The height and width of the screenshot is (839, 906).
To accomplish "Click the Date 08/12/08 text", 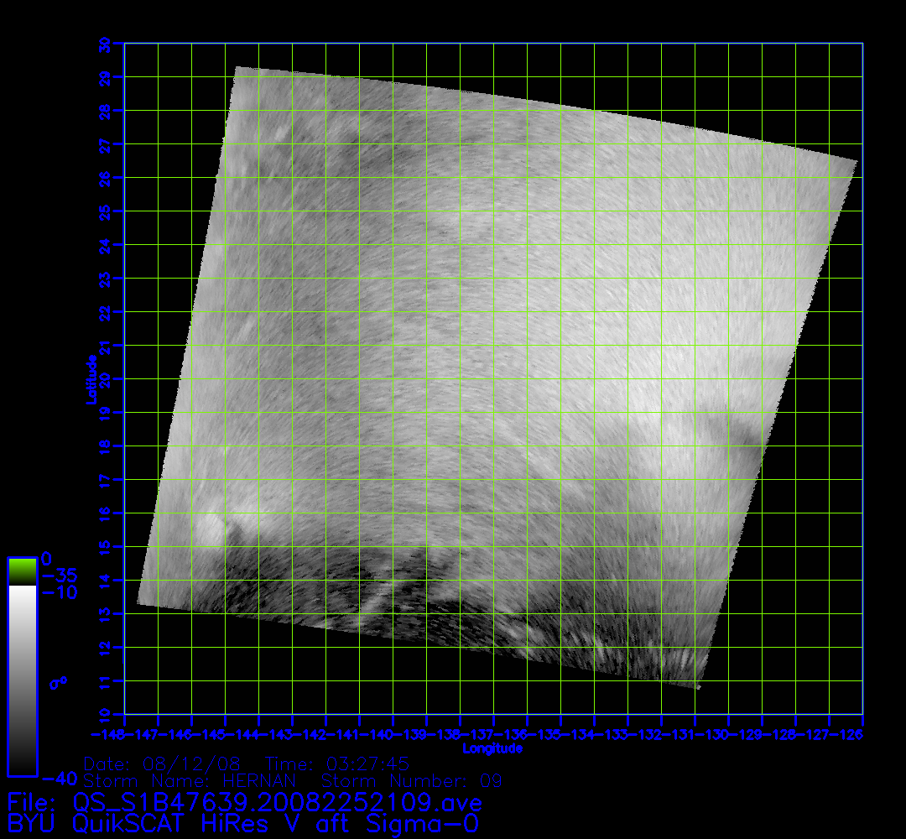I will 162,764.
